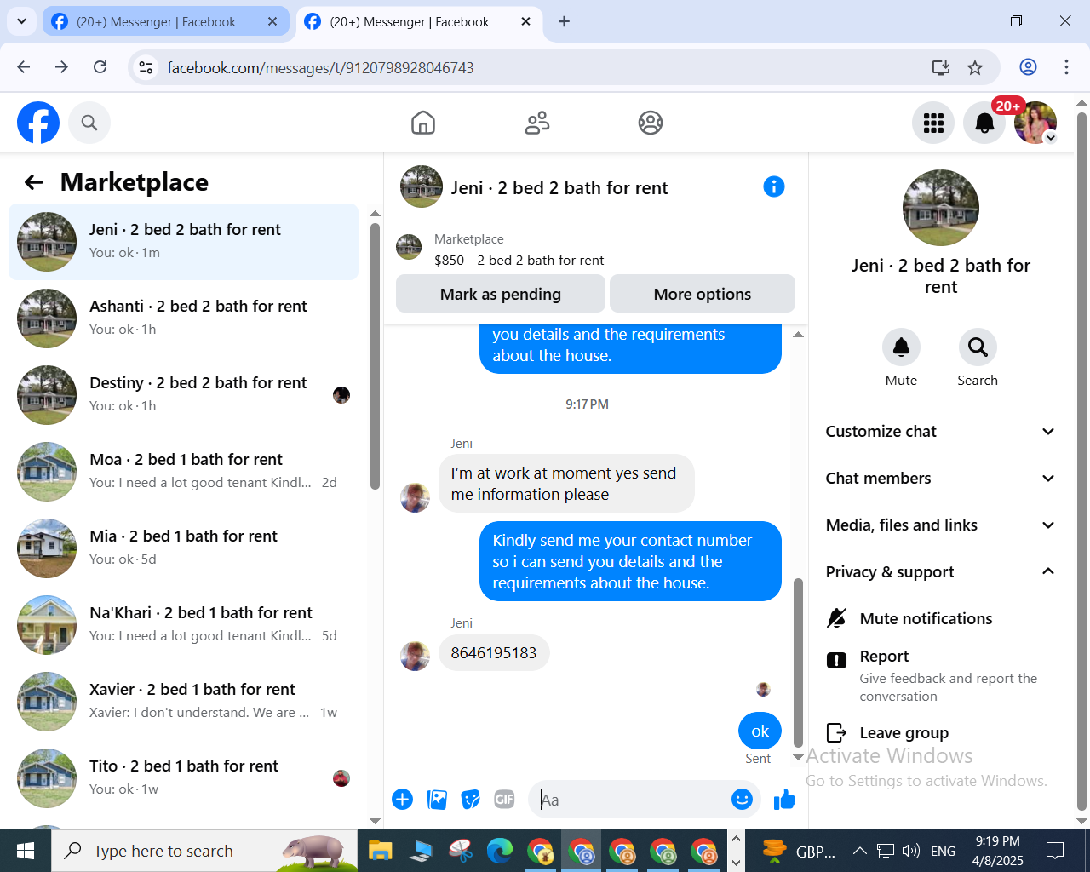This screenshot has height=872, width=1090.
Task: Open Windows Start menu
Action: pos(26,851)
